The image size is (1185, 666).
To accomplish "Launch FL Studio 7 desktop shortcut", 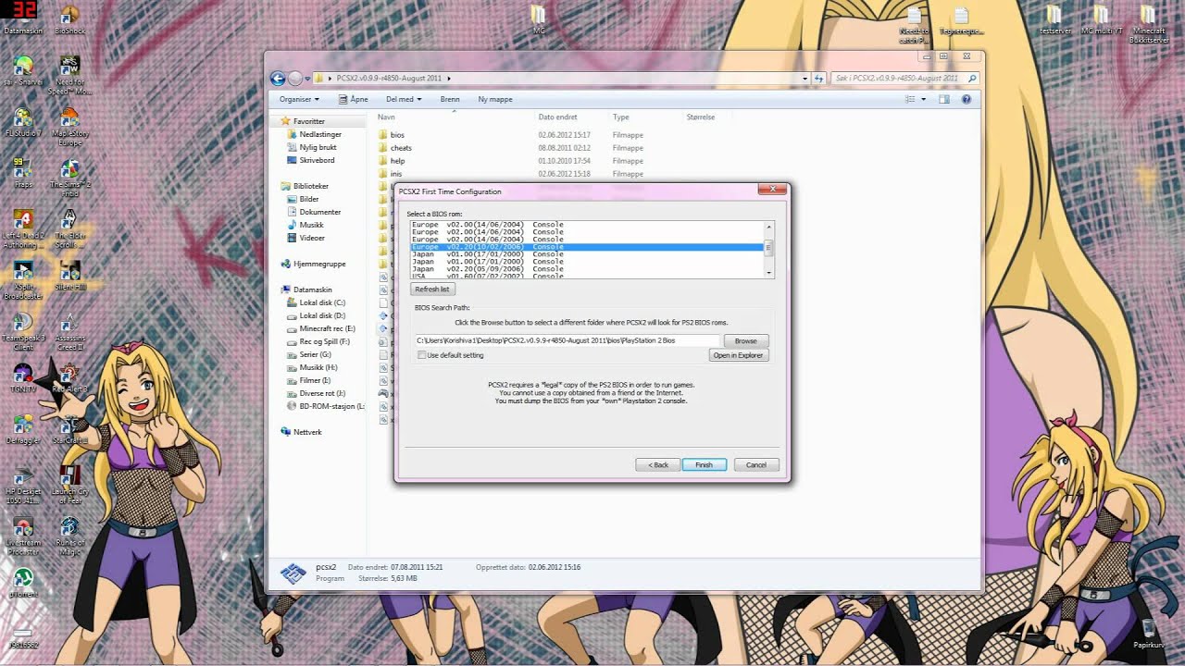I will pos(22,122).
